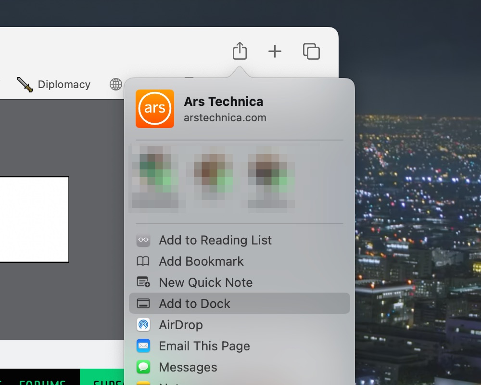Choose Email This Page
Viewport: 481px width, 385px height.
tap(204, 346)
